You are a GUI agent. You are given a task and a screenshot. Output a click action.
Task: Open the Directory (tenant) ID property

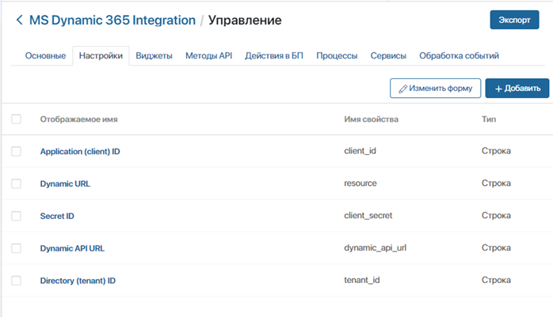coord(78,281)
